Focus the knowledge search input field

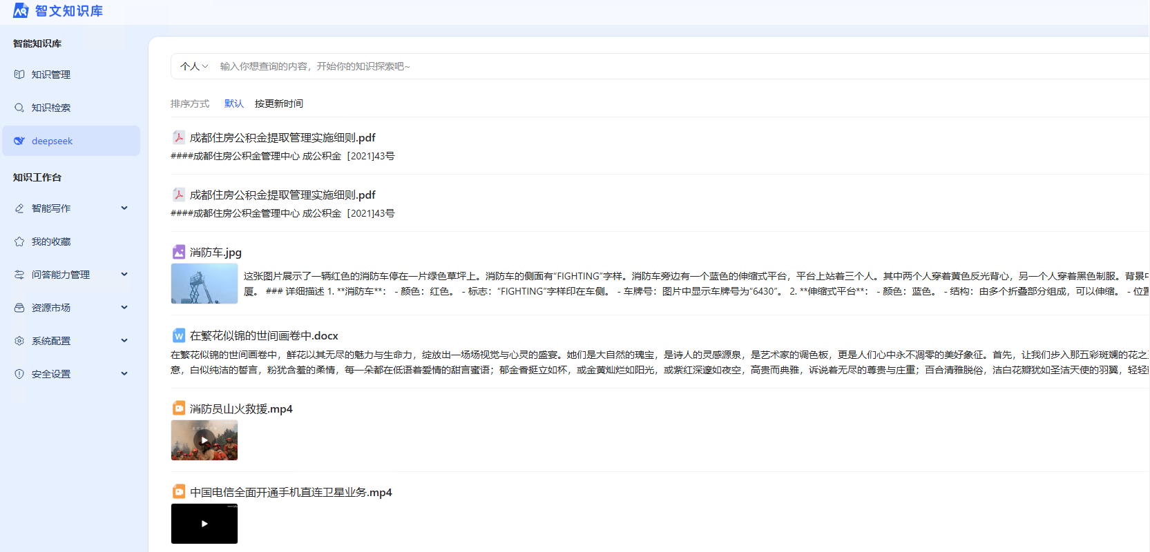click(680, 66)
